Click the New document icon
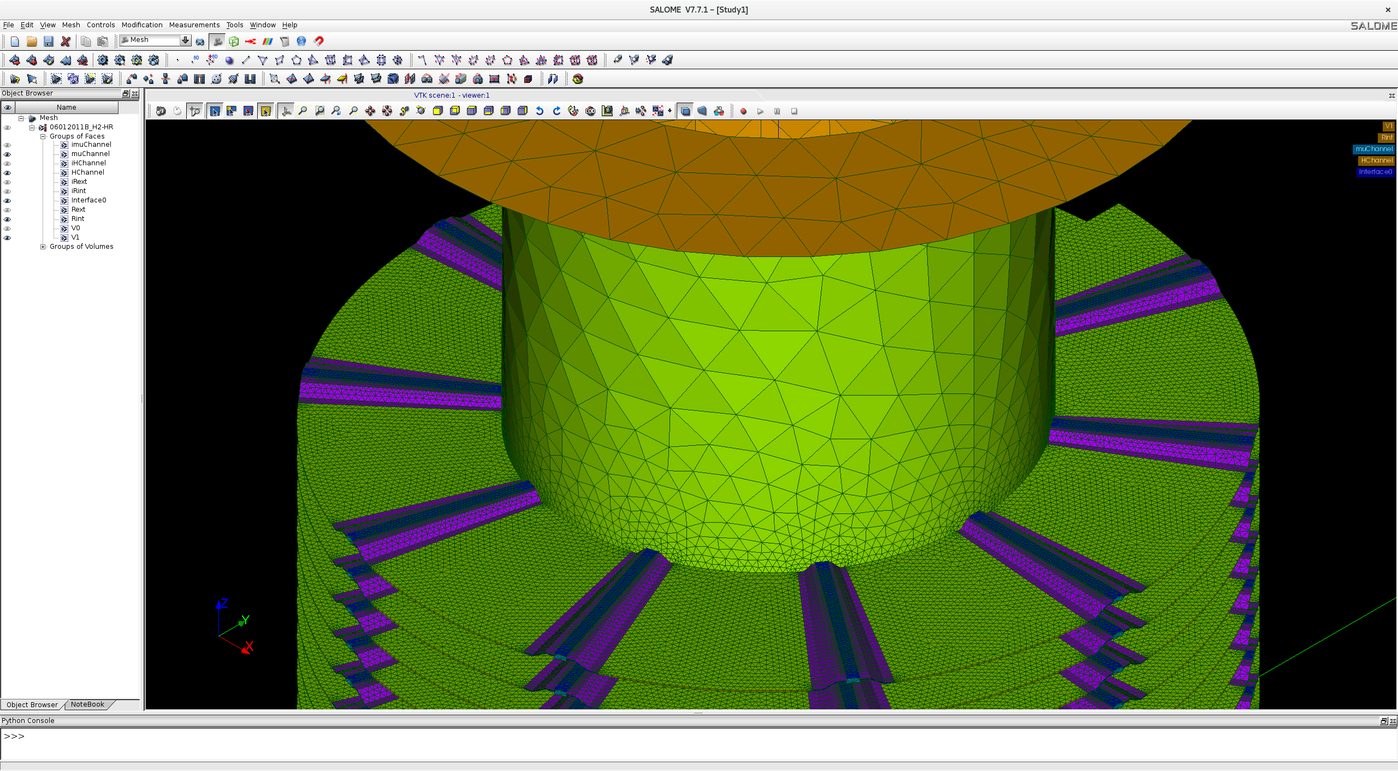The height and width of the screenshot is (771, 1398). click(x=15, y=41)
